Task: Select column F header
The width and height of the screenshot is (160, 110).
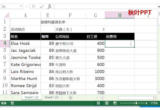Action: click(70, 15)
